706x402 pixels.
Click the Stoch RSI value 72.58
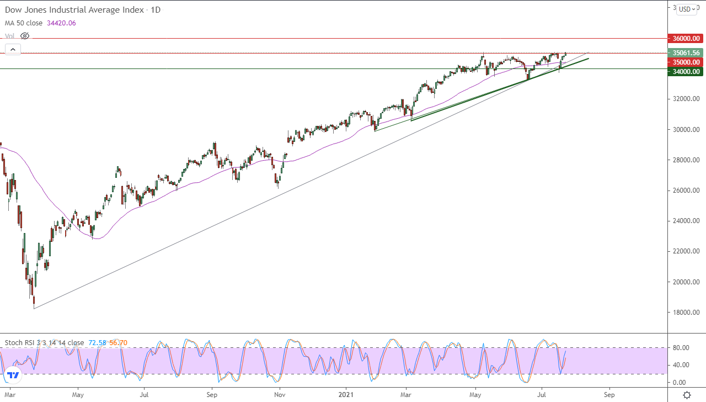click(97, 343)
